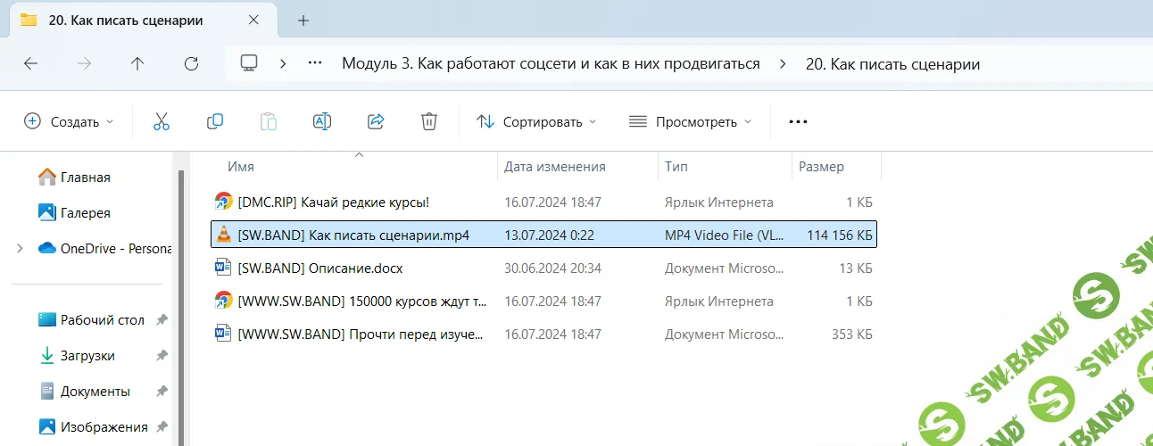Open the new tab plus button
1153x446 pixels.
pos(303,21)
